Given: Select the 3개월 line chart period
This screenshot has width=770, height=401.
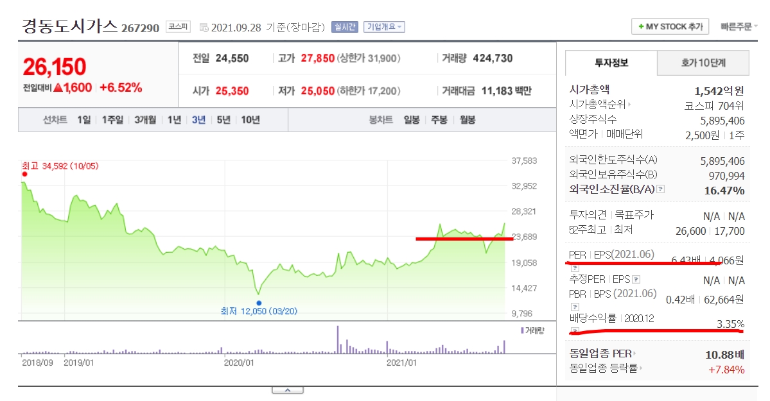Looking at the screenshot, I should pyautogui.click(x=145, y=120).
